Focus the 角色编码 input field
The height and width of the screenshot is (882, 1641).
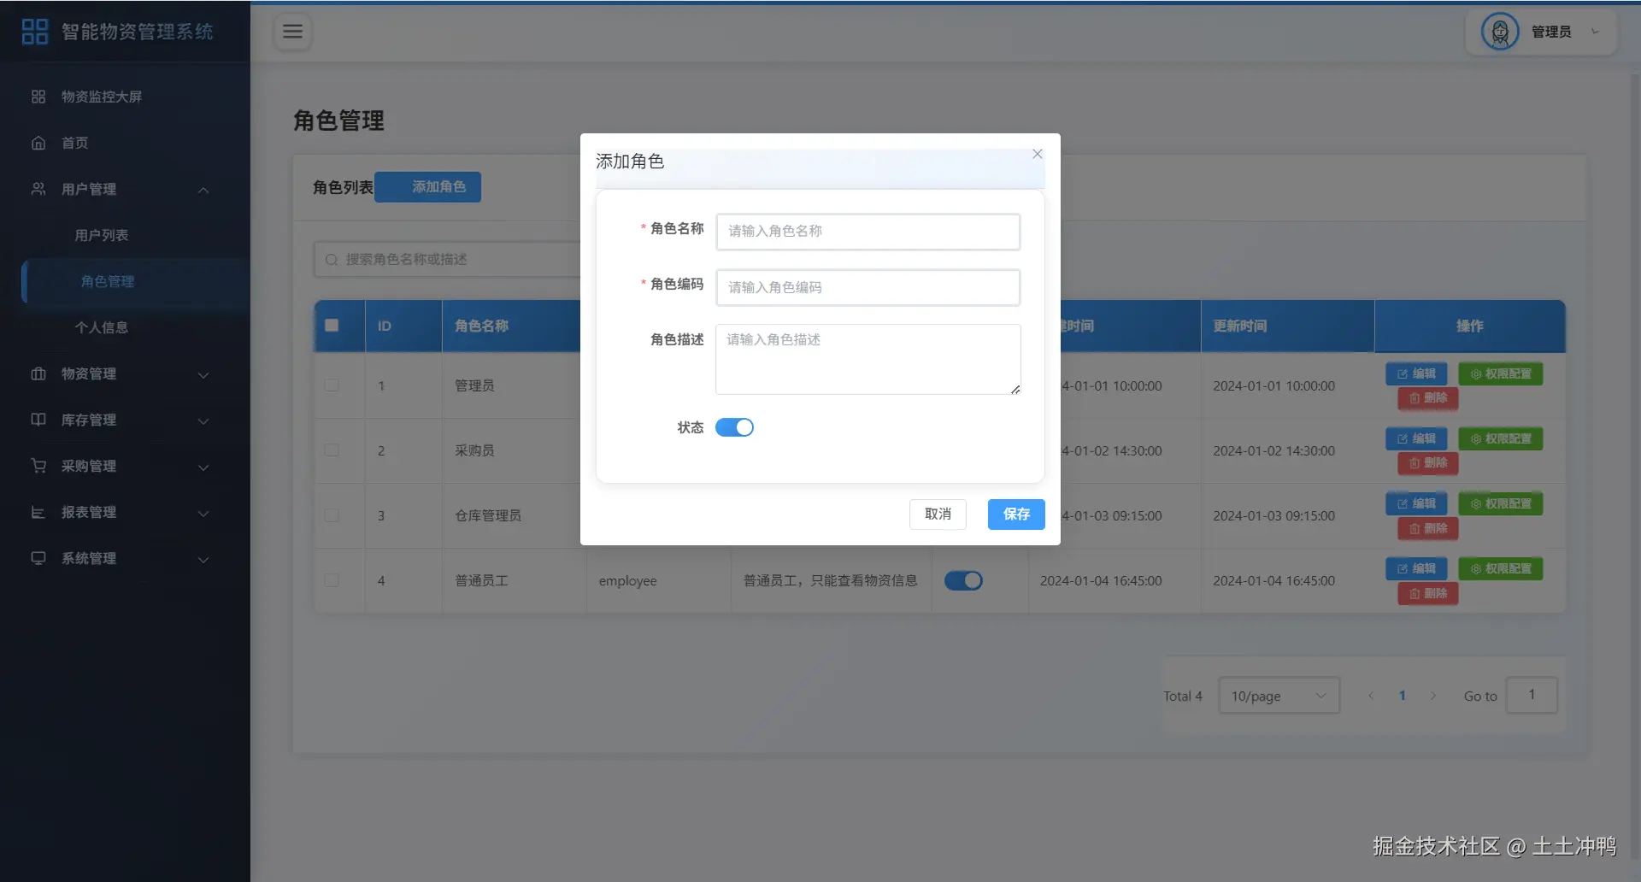click(x=868, y=287)
